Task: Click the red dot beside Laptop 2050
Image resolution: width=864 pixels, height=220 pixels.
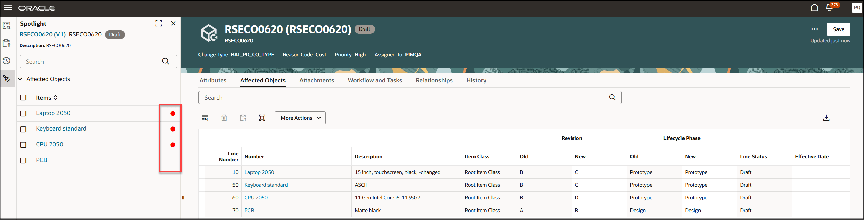Action: pyautogui.click(x=173, y=113)
